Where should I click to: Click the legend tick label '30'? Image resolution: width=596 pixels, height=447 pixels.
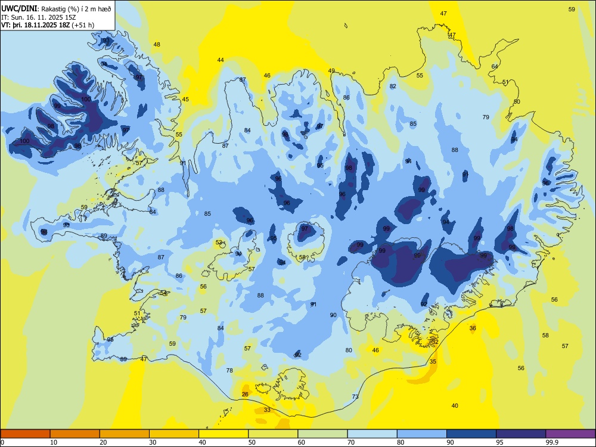click(153, 442)
